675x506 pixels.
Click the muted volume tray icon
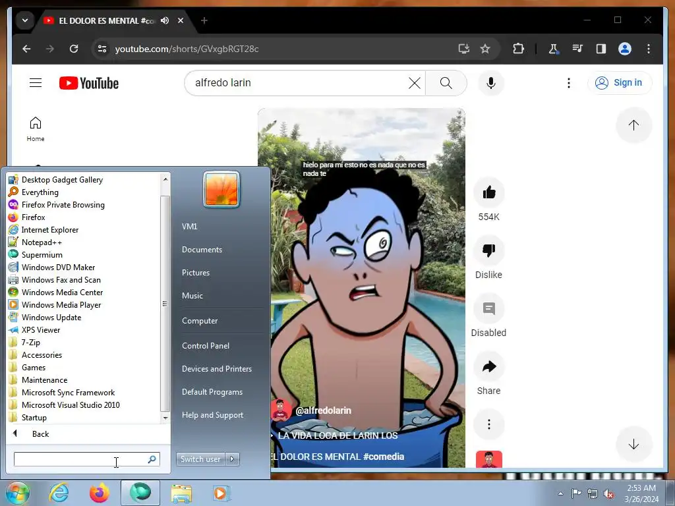coord(608,494)
